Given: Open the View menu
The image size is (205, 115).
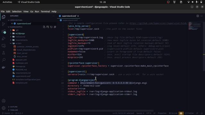Looking at the screenshot, I should (x=26, y=11).
